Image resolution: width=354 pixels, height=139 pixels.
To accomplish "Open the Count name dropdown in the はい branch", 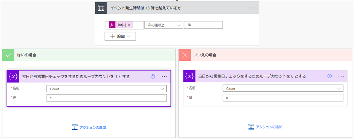I will [x=107, y=89].
